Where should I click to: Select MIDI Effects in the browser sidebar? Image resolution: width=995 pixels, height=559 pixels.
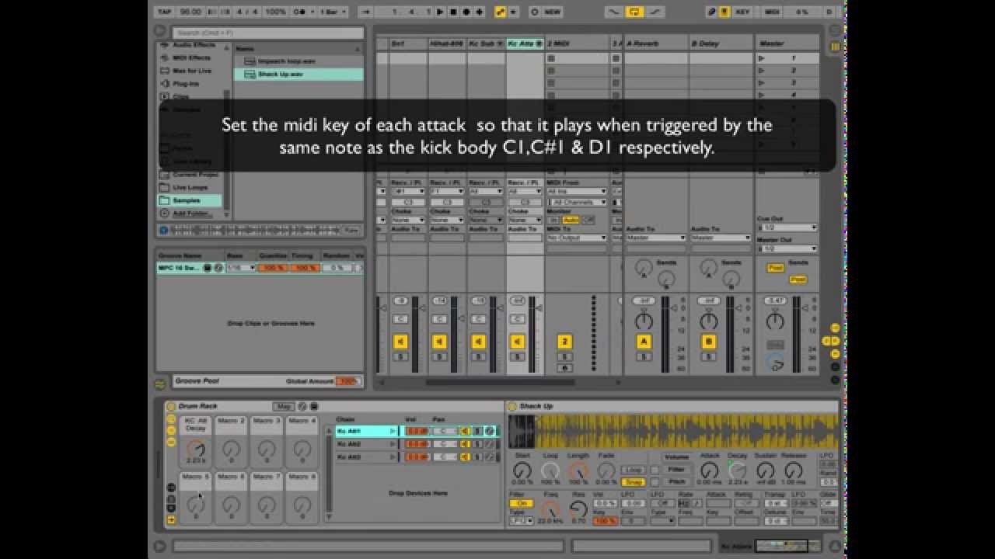tap(190, 57)
